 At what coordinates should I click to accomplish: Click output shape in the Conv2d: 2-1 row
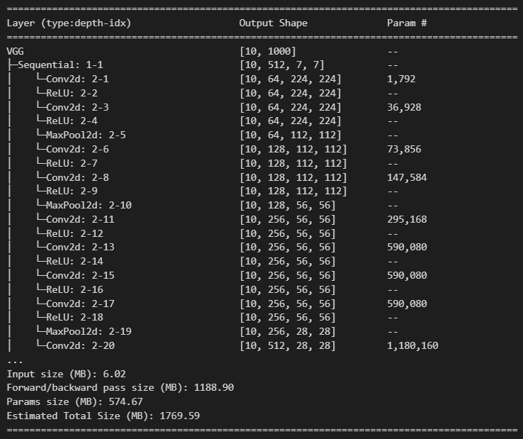[x=290, y=79]
